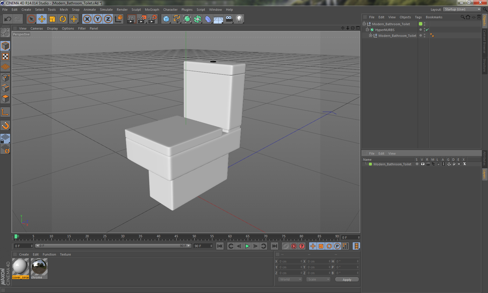The image size is (488, 293).
Task: Go to end of animation
Action: coord(274,246)
